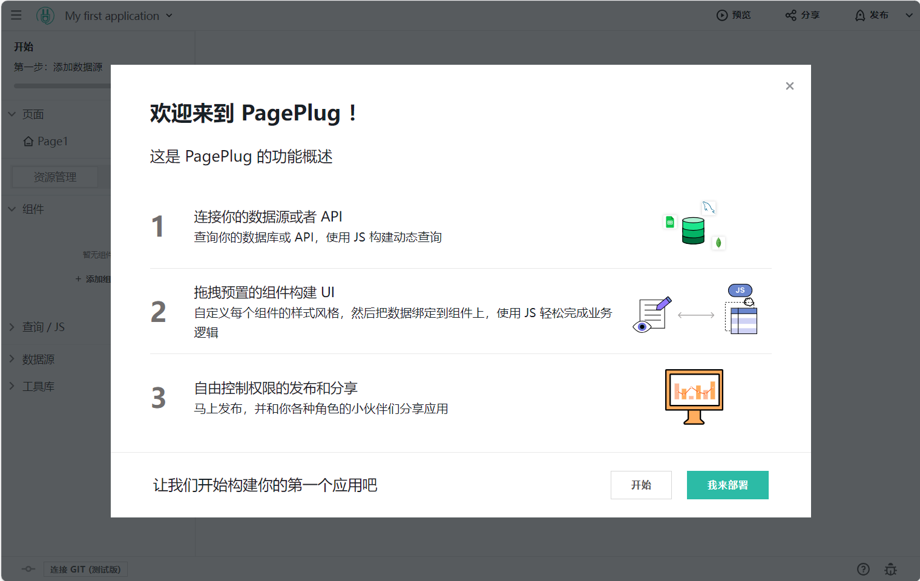This screenshot has width=920, height=581.
Task: Expand the publish options arrow
Action: (x=908, y=16)
